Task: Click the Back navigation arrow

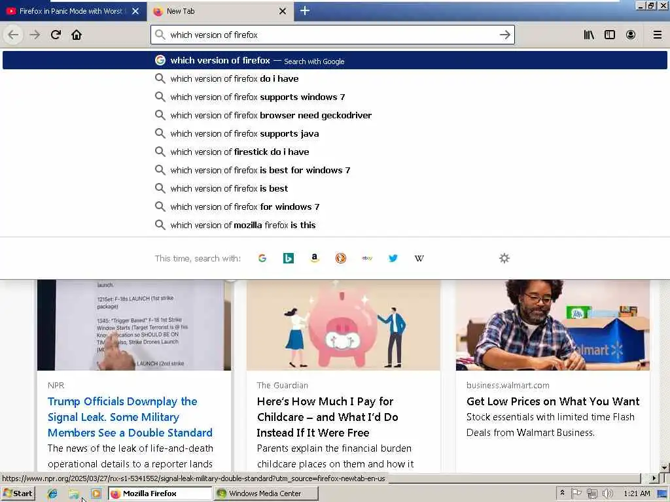Action: click(13, 35)
